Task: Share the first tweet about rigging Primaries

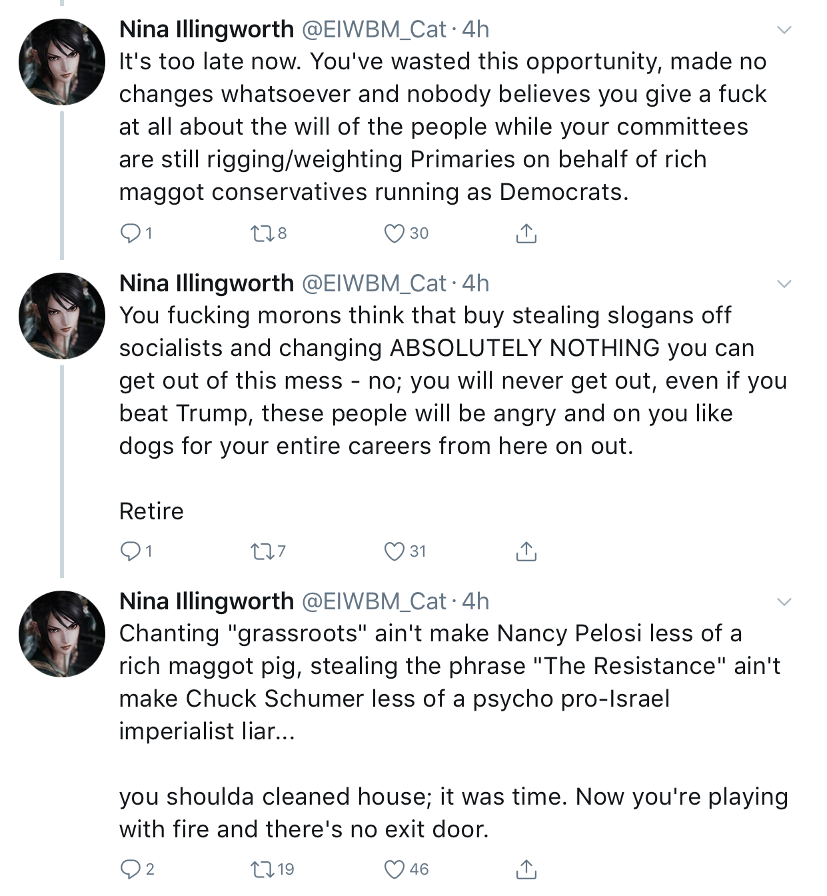Action: (526, 233)
